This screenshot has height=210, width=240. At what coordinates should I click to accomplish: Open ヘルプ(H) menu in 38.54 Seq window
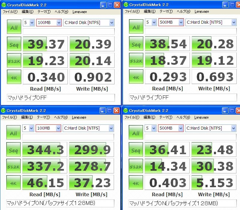click(x=184, y=11)
